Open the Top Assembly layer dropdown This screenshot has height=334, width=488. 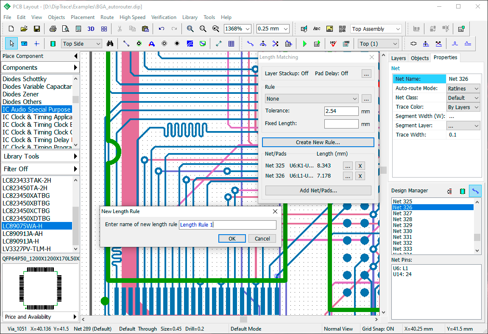tap(398, 29)
